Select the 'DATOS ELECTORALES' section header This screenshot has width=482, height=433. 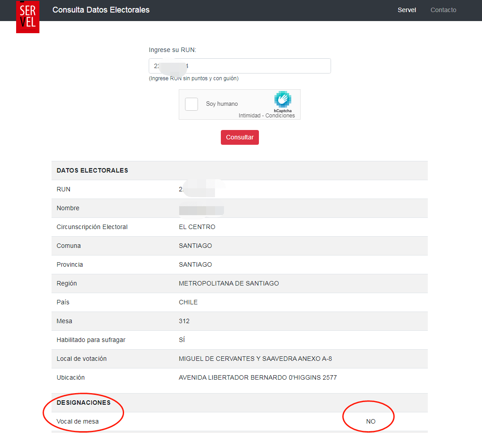pyautogui.click(x=92, y=170)
